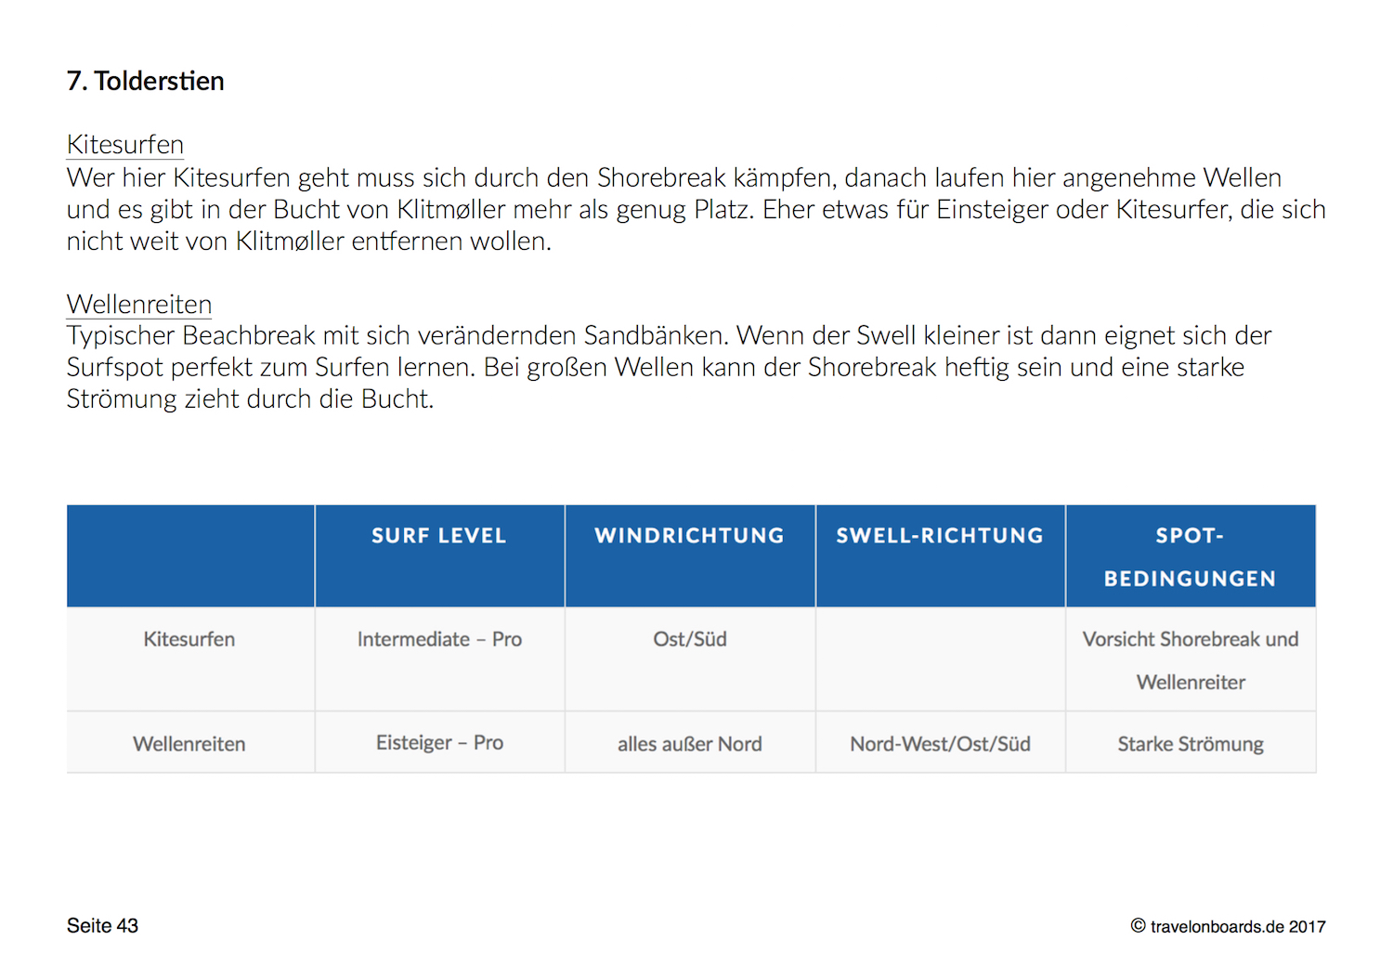Click the 'Starke Strömung' cell

pyautogui.click(x=1191, y=743)
